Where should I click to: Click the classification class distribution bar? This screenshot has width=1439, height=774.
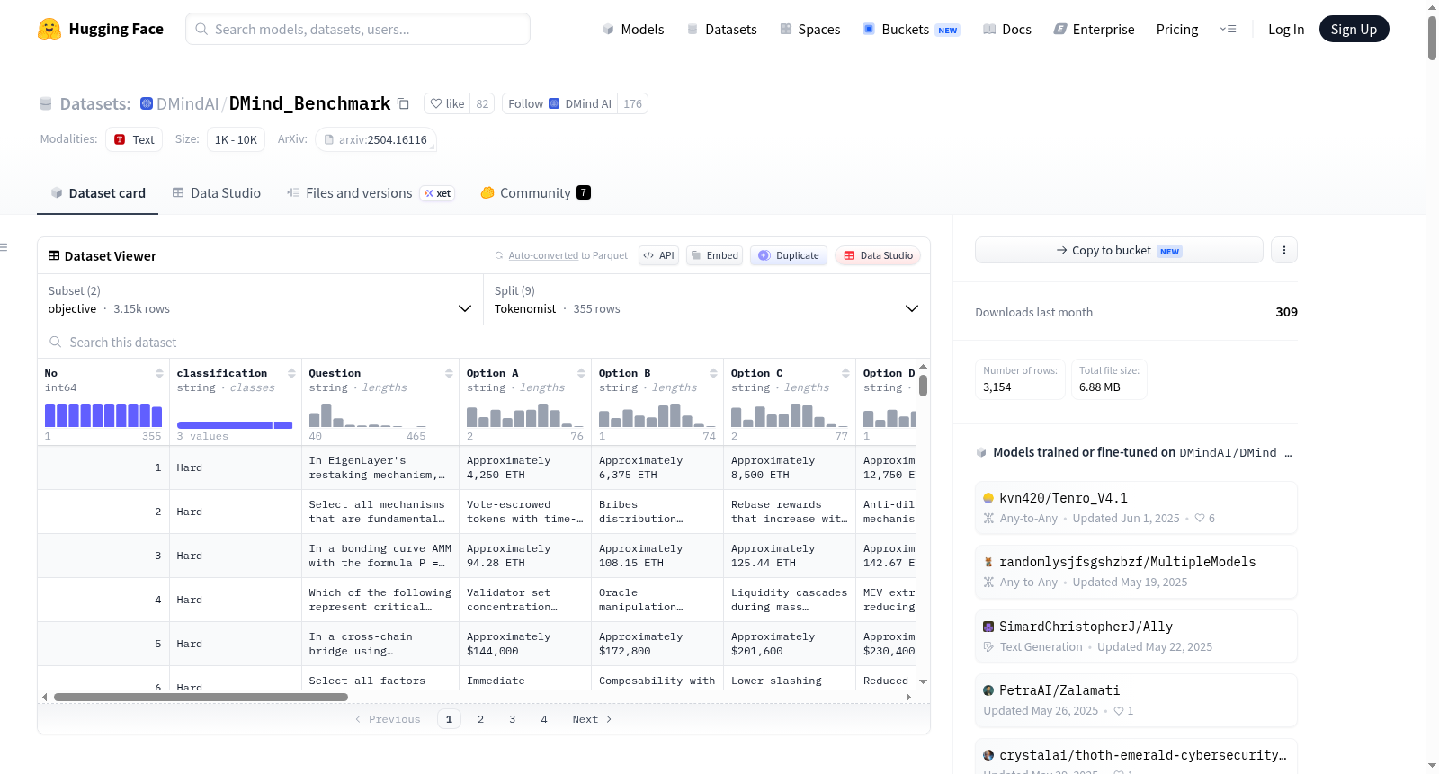[235, 424]
